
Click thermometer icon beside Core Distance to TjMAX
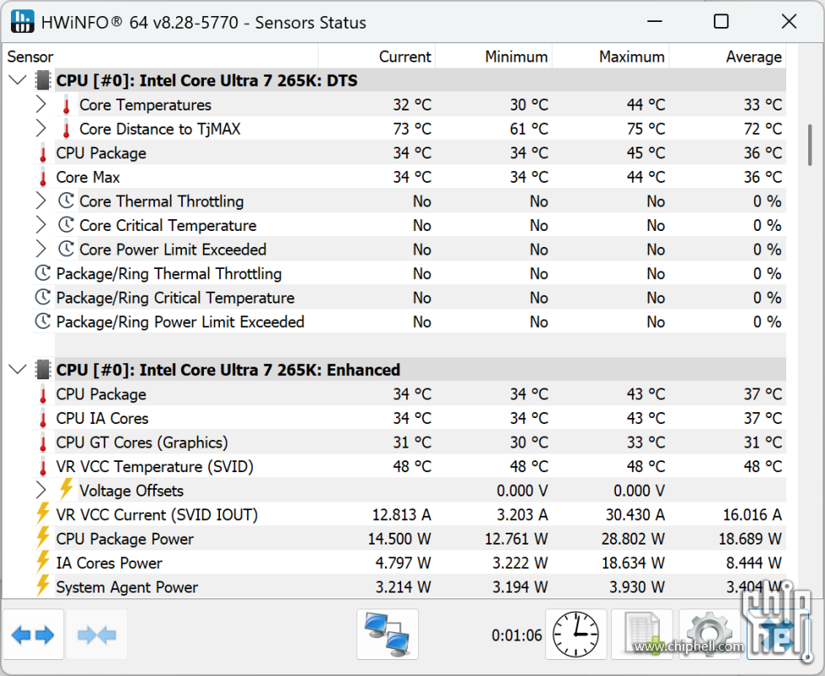[67, 129]
